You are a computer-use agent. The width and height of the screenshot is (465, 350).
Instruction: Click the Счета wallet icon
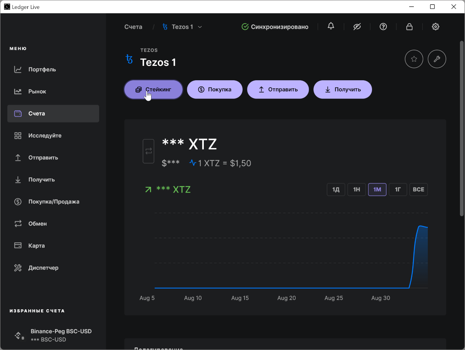point(18,114)
